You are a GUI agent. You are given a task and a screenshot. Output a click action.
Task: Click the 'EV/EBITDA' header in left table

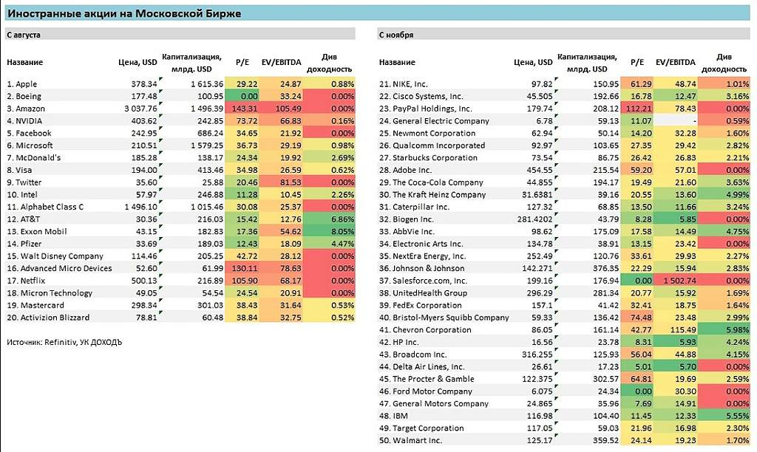(281, 62)
